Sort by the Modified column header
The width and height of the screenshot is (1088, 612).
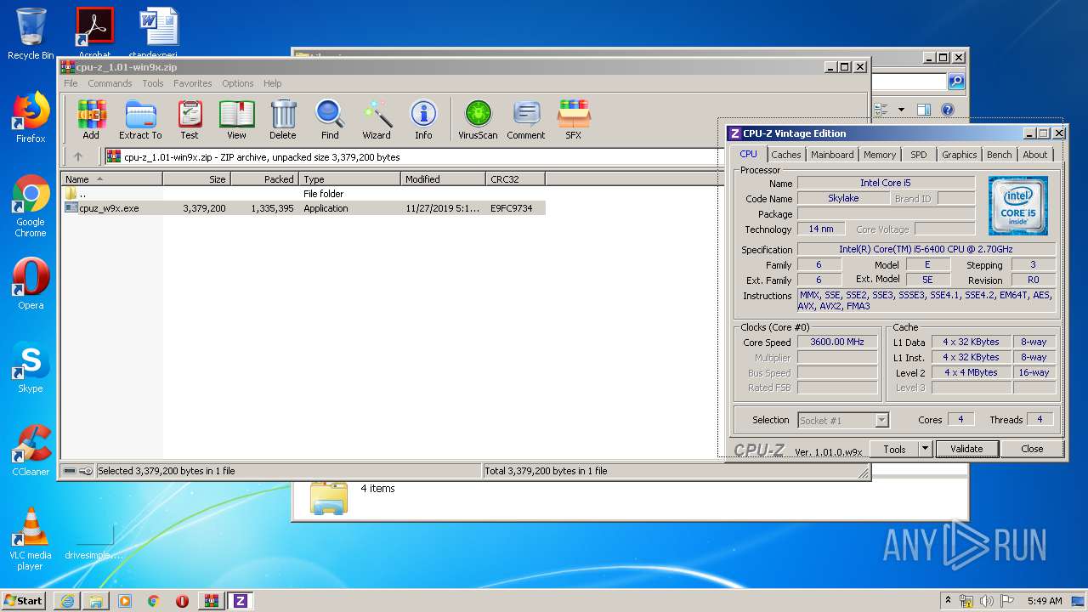[443, 179]
